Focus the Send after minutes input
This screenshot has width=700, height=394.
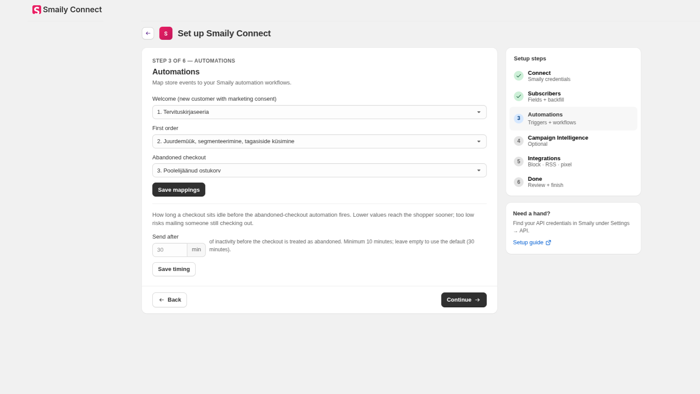pos(170,250)
